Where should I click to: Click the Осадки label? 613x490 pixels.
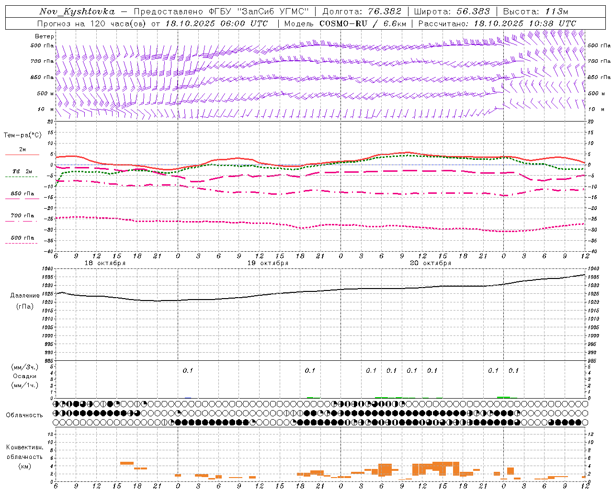25,376
